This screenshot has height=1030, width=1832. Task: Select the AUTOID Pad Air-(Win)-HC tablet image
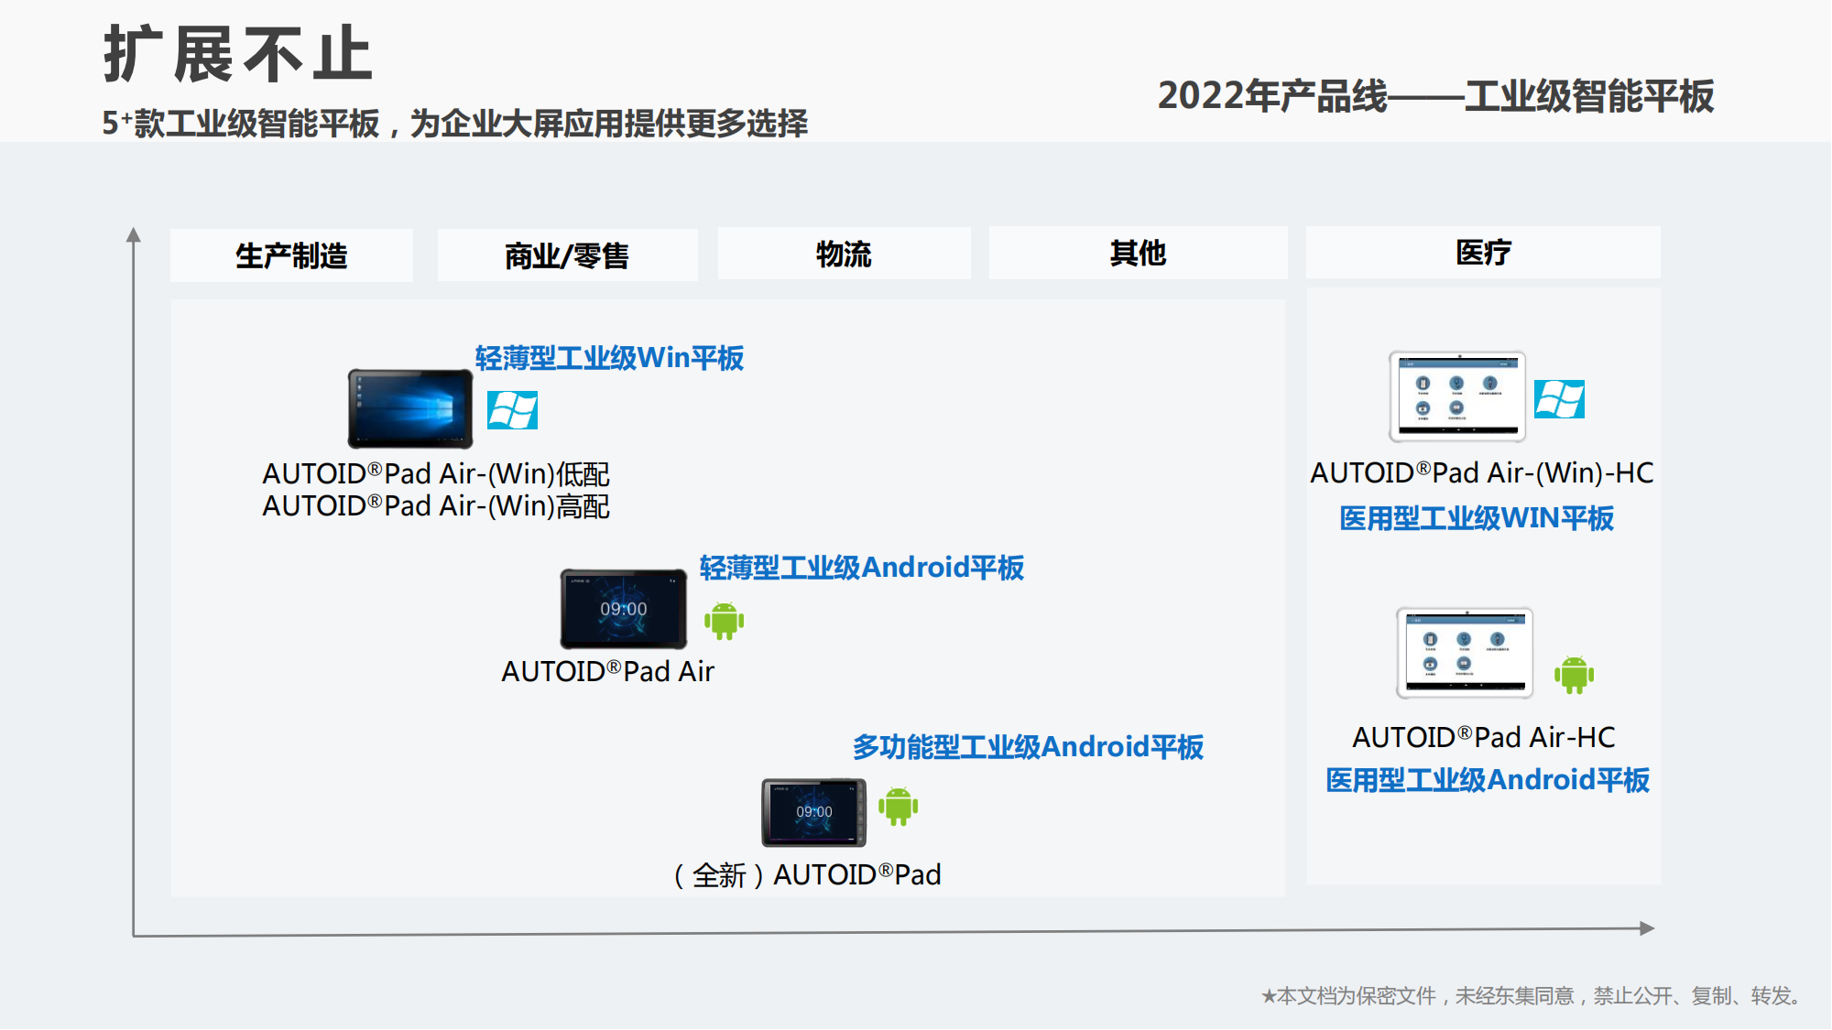click(1457, 396)
